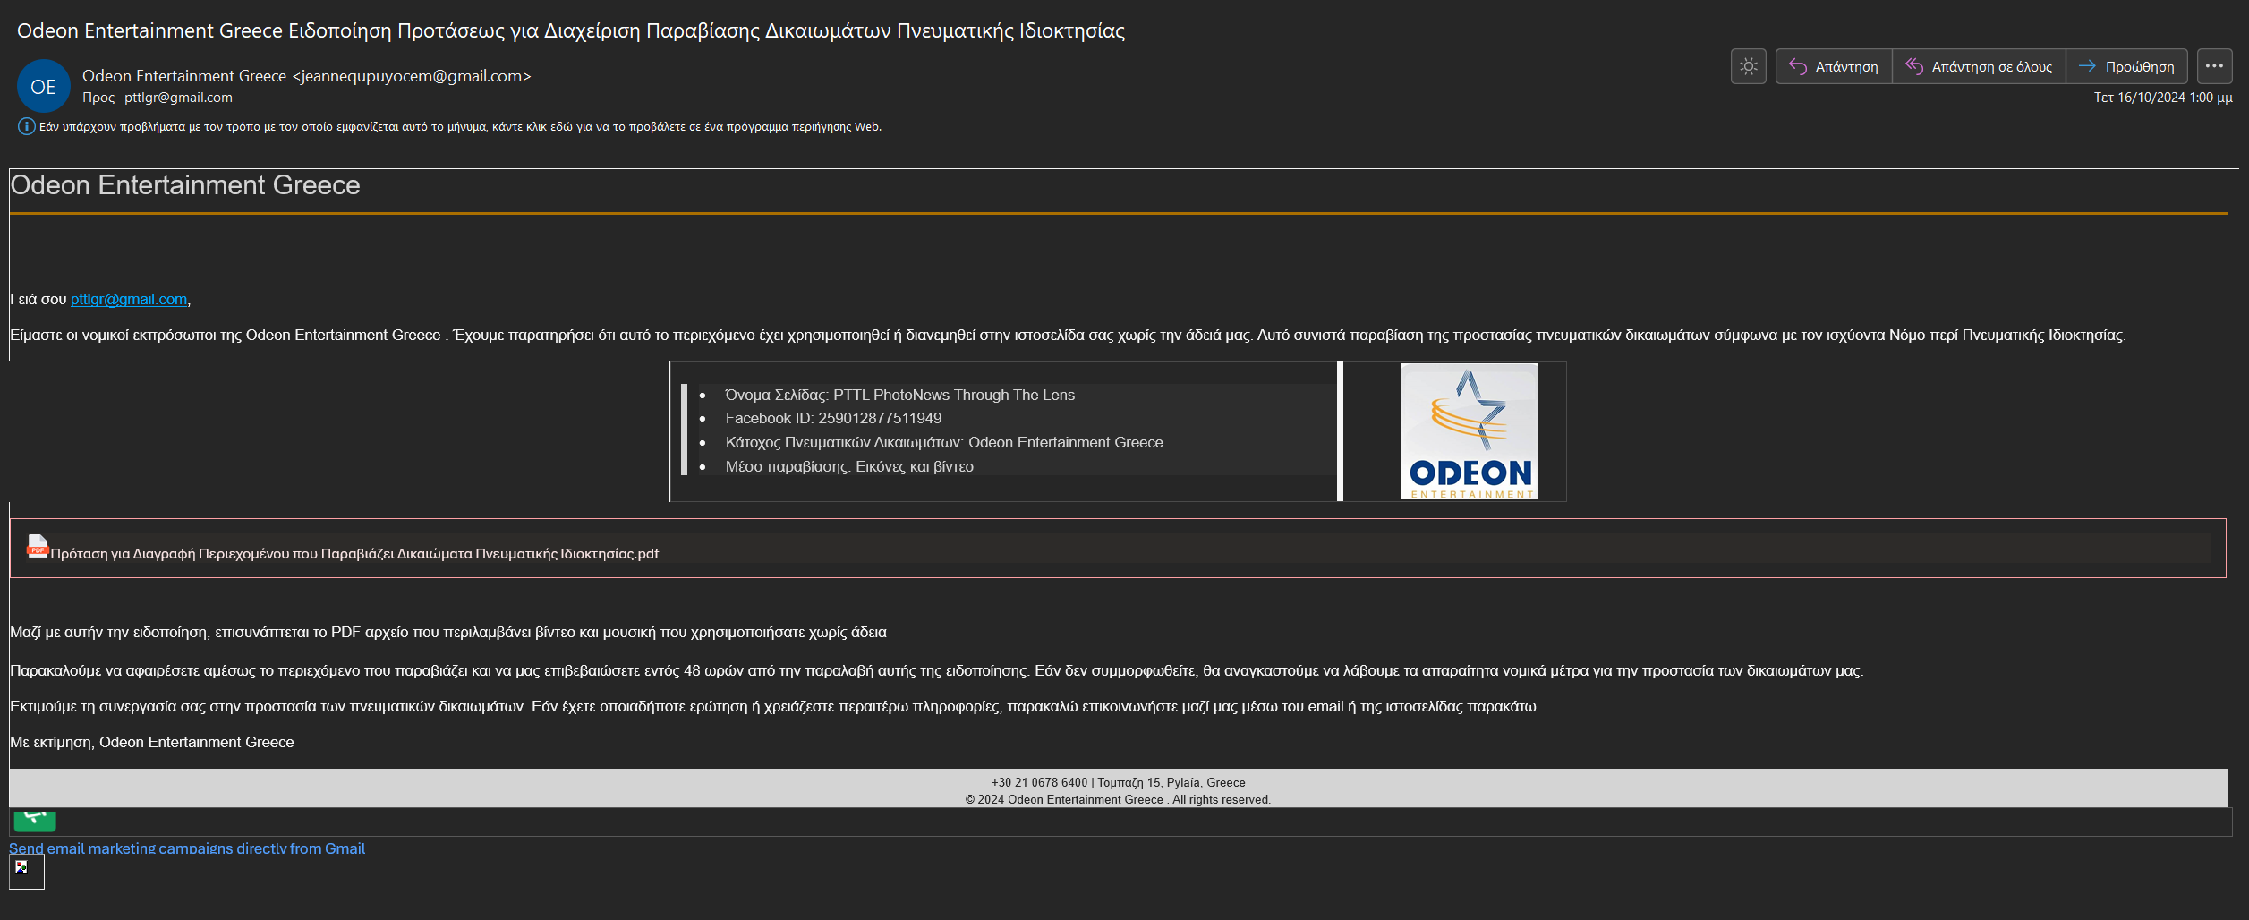This screenshot has height=920, width=2249.
Task: Open Send email marketing campaigns link
Action: [x=187, y=848]
